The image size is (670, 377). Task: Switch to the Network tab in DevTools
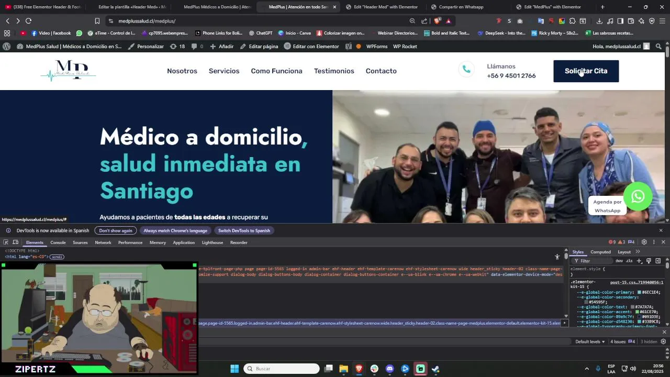(x=103, y=242)
